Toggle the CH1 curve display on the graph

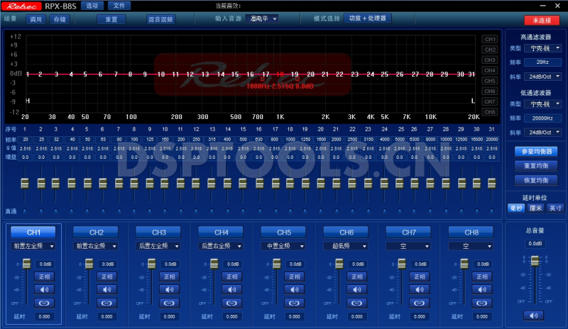(x=490, y=40)
